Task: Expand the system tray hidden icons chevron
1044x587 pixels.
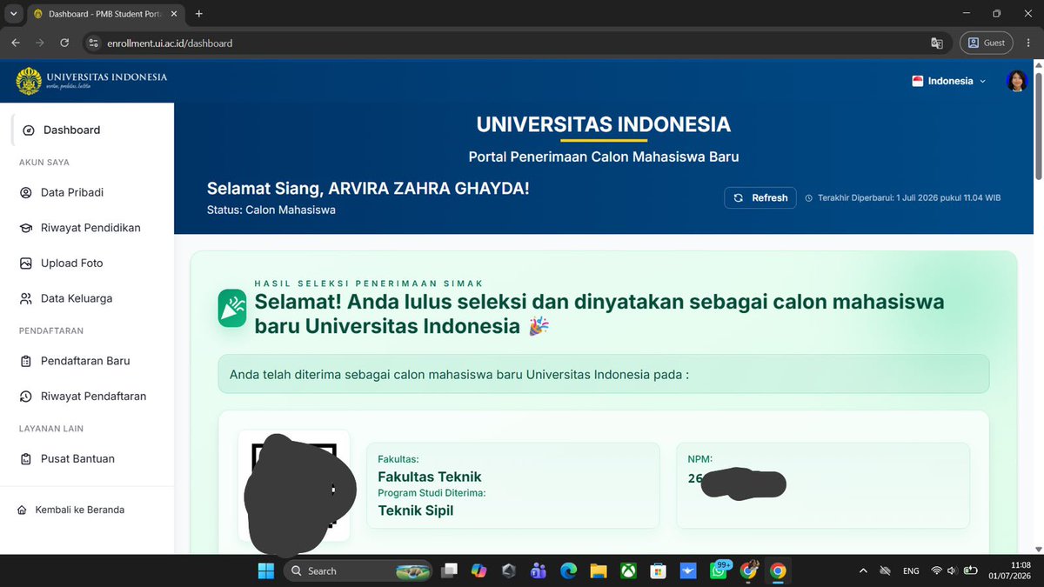Action: [x=863, y=571]
